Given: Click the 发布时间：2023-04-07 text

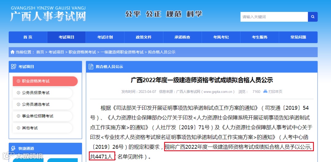Looking at the screenshot, I should [x=139, y=92].
